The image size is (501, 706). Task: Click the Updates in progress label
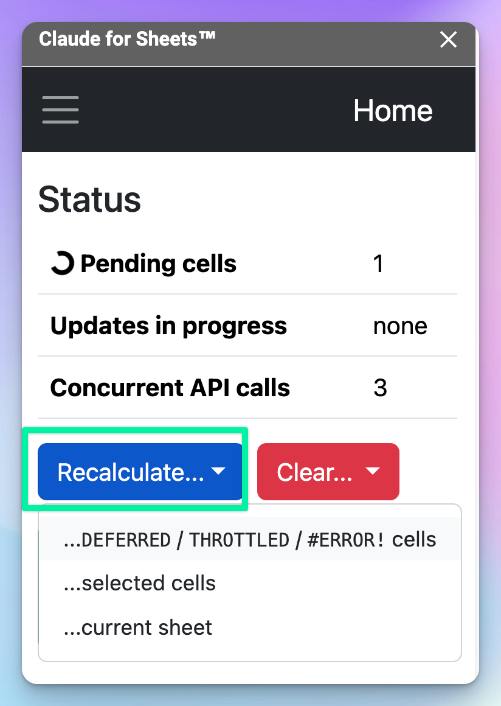click(168, 326)
